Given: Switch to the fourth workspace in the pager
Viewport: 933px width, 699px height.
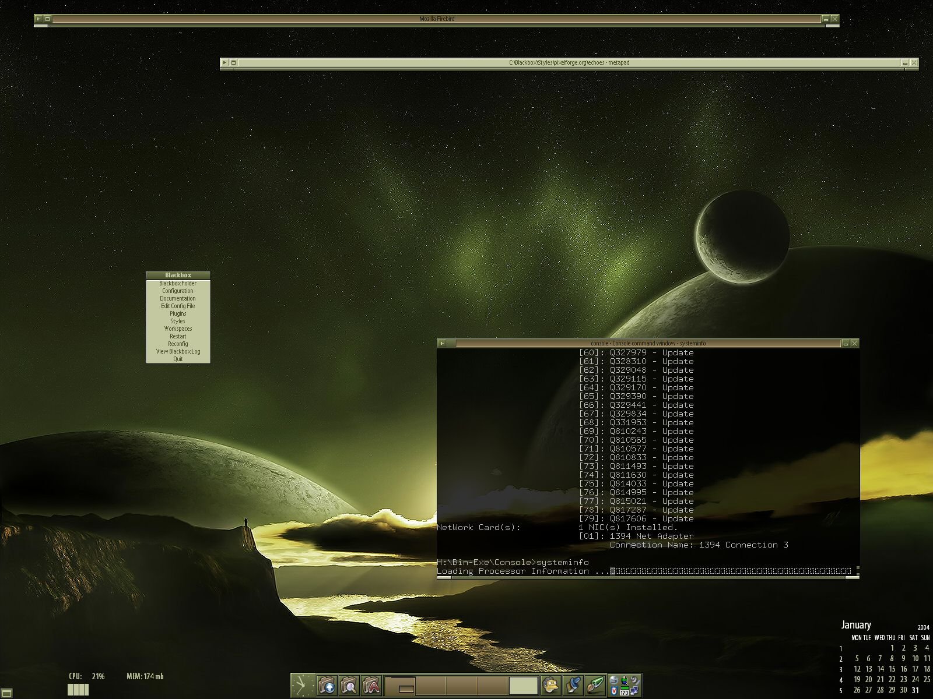Looking at the screenshot, I should click(492, 686).
